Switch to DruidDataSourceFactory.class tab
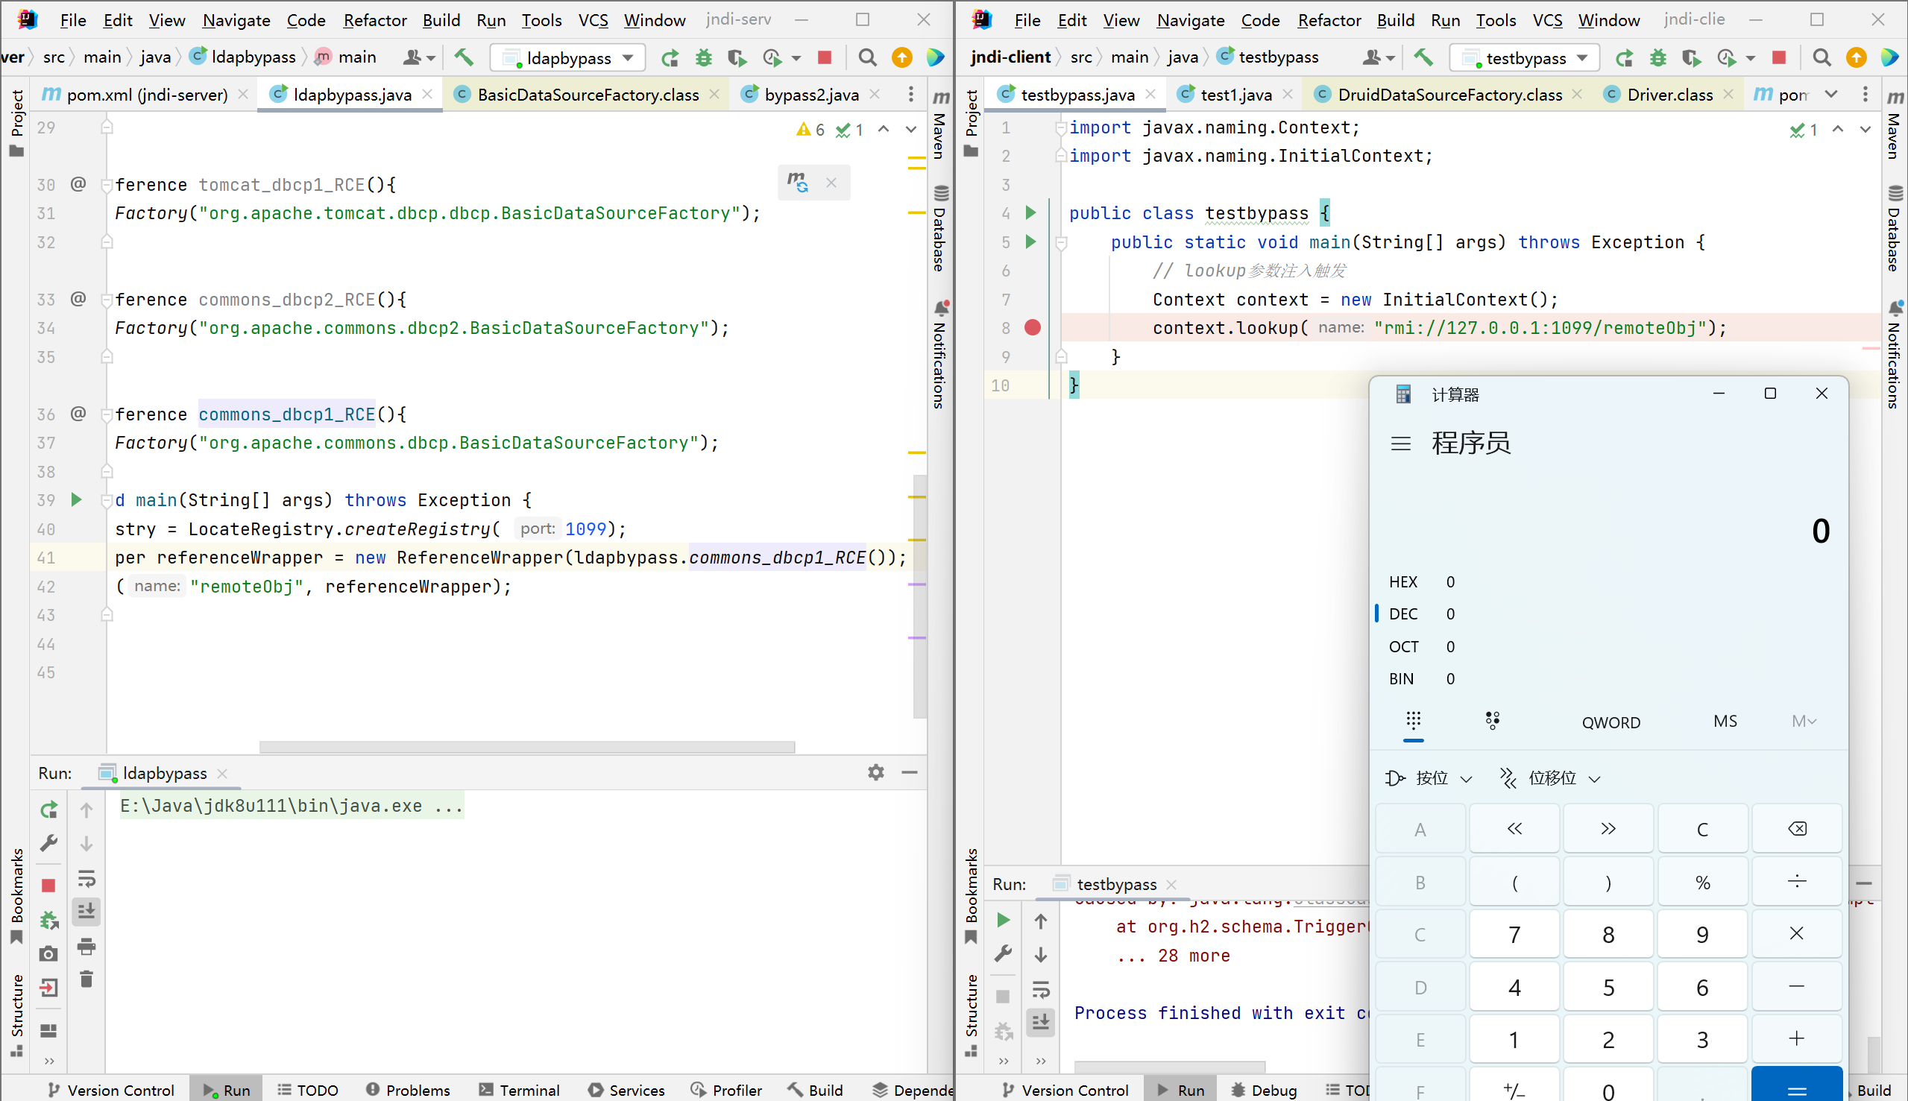 (1449, 94)
